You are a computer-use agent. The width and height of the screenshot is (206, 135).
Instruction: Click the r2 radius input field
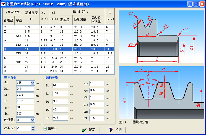97,90
